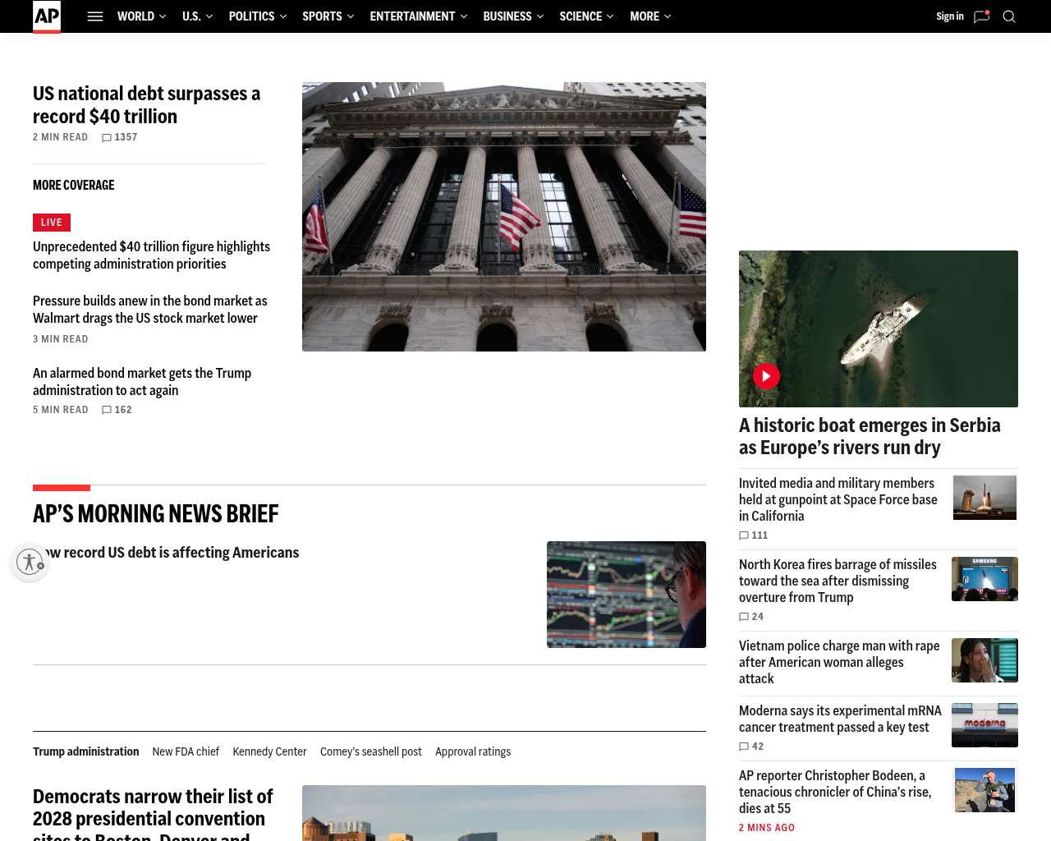Click the LIVE badge label
The height and width of the screenshot is (841, 1051).
point(52,223)
